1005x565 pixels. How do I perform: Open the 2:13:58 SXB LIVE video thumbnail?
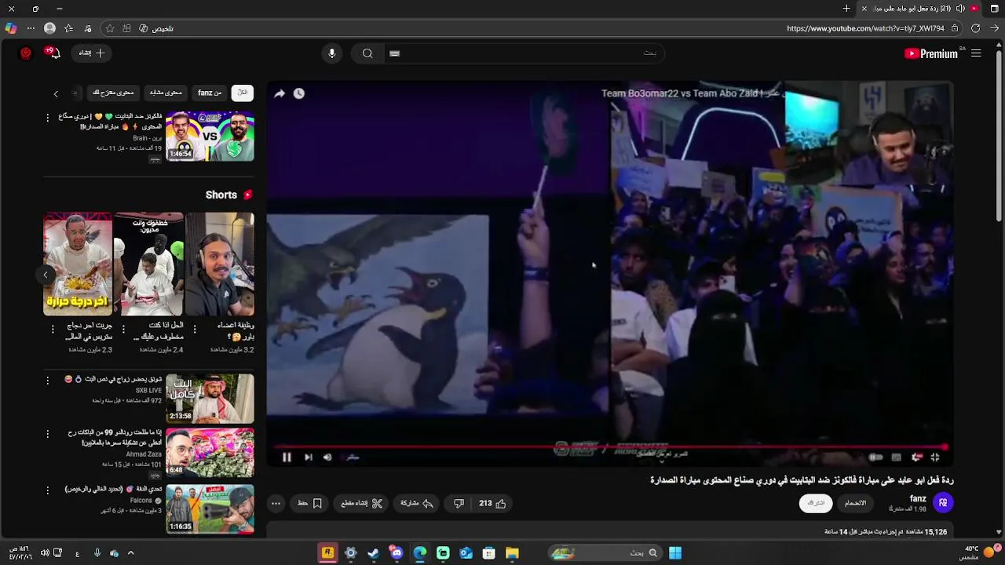point(210,399)
